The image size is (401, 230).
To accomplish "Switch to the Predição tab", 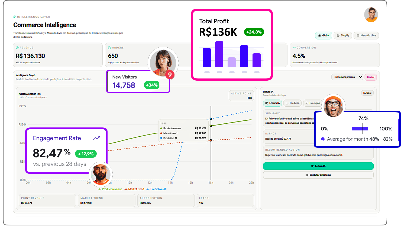I will pyautogui.click(x=292, y=103).
